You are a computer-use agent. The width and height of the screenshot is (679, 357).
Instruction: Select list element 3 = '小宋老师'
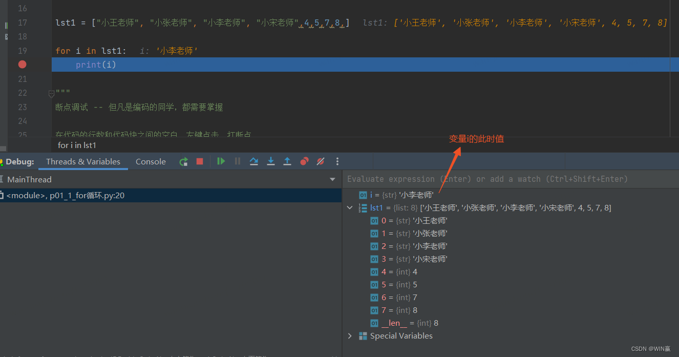pyautogui.click(x=409, y=259)
